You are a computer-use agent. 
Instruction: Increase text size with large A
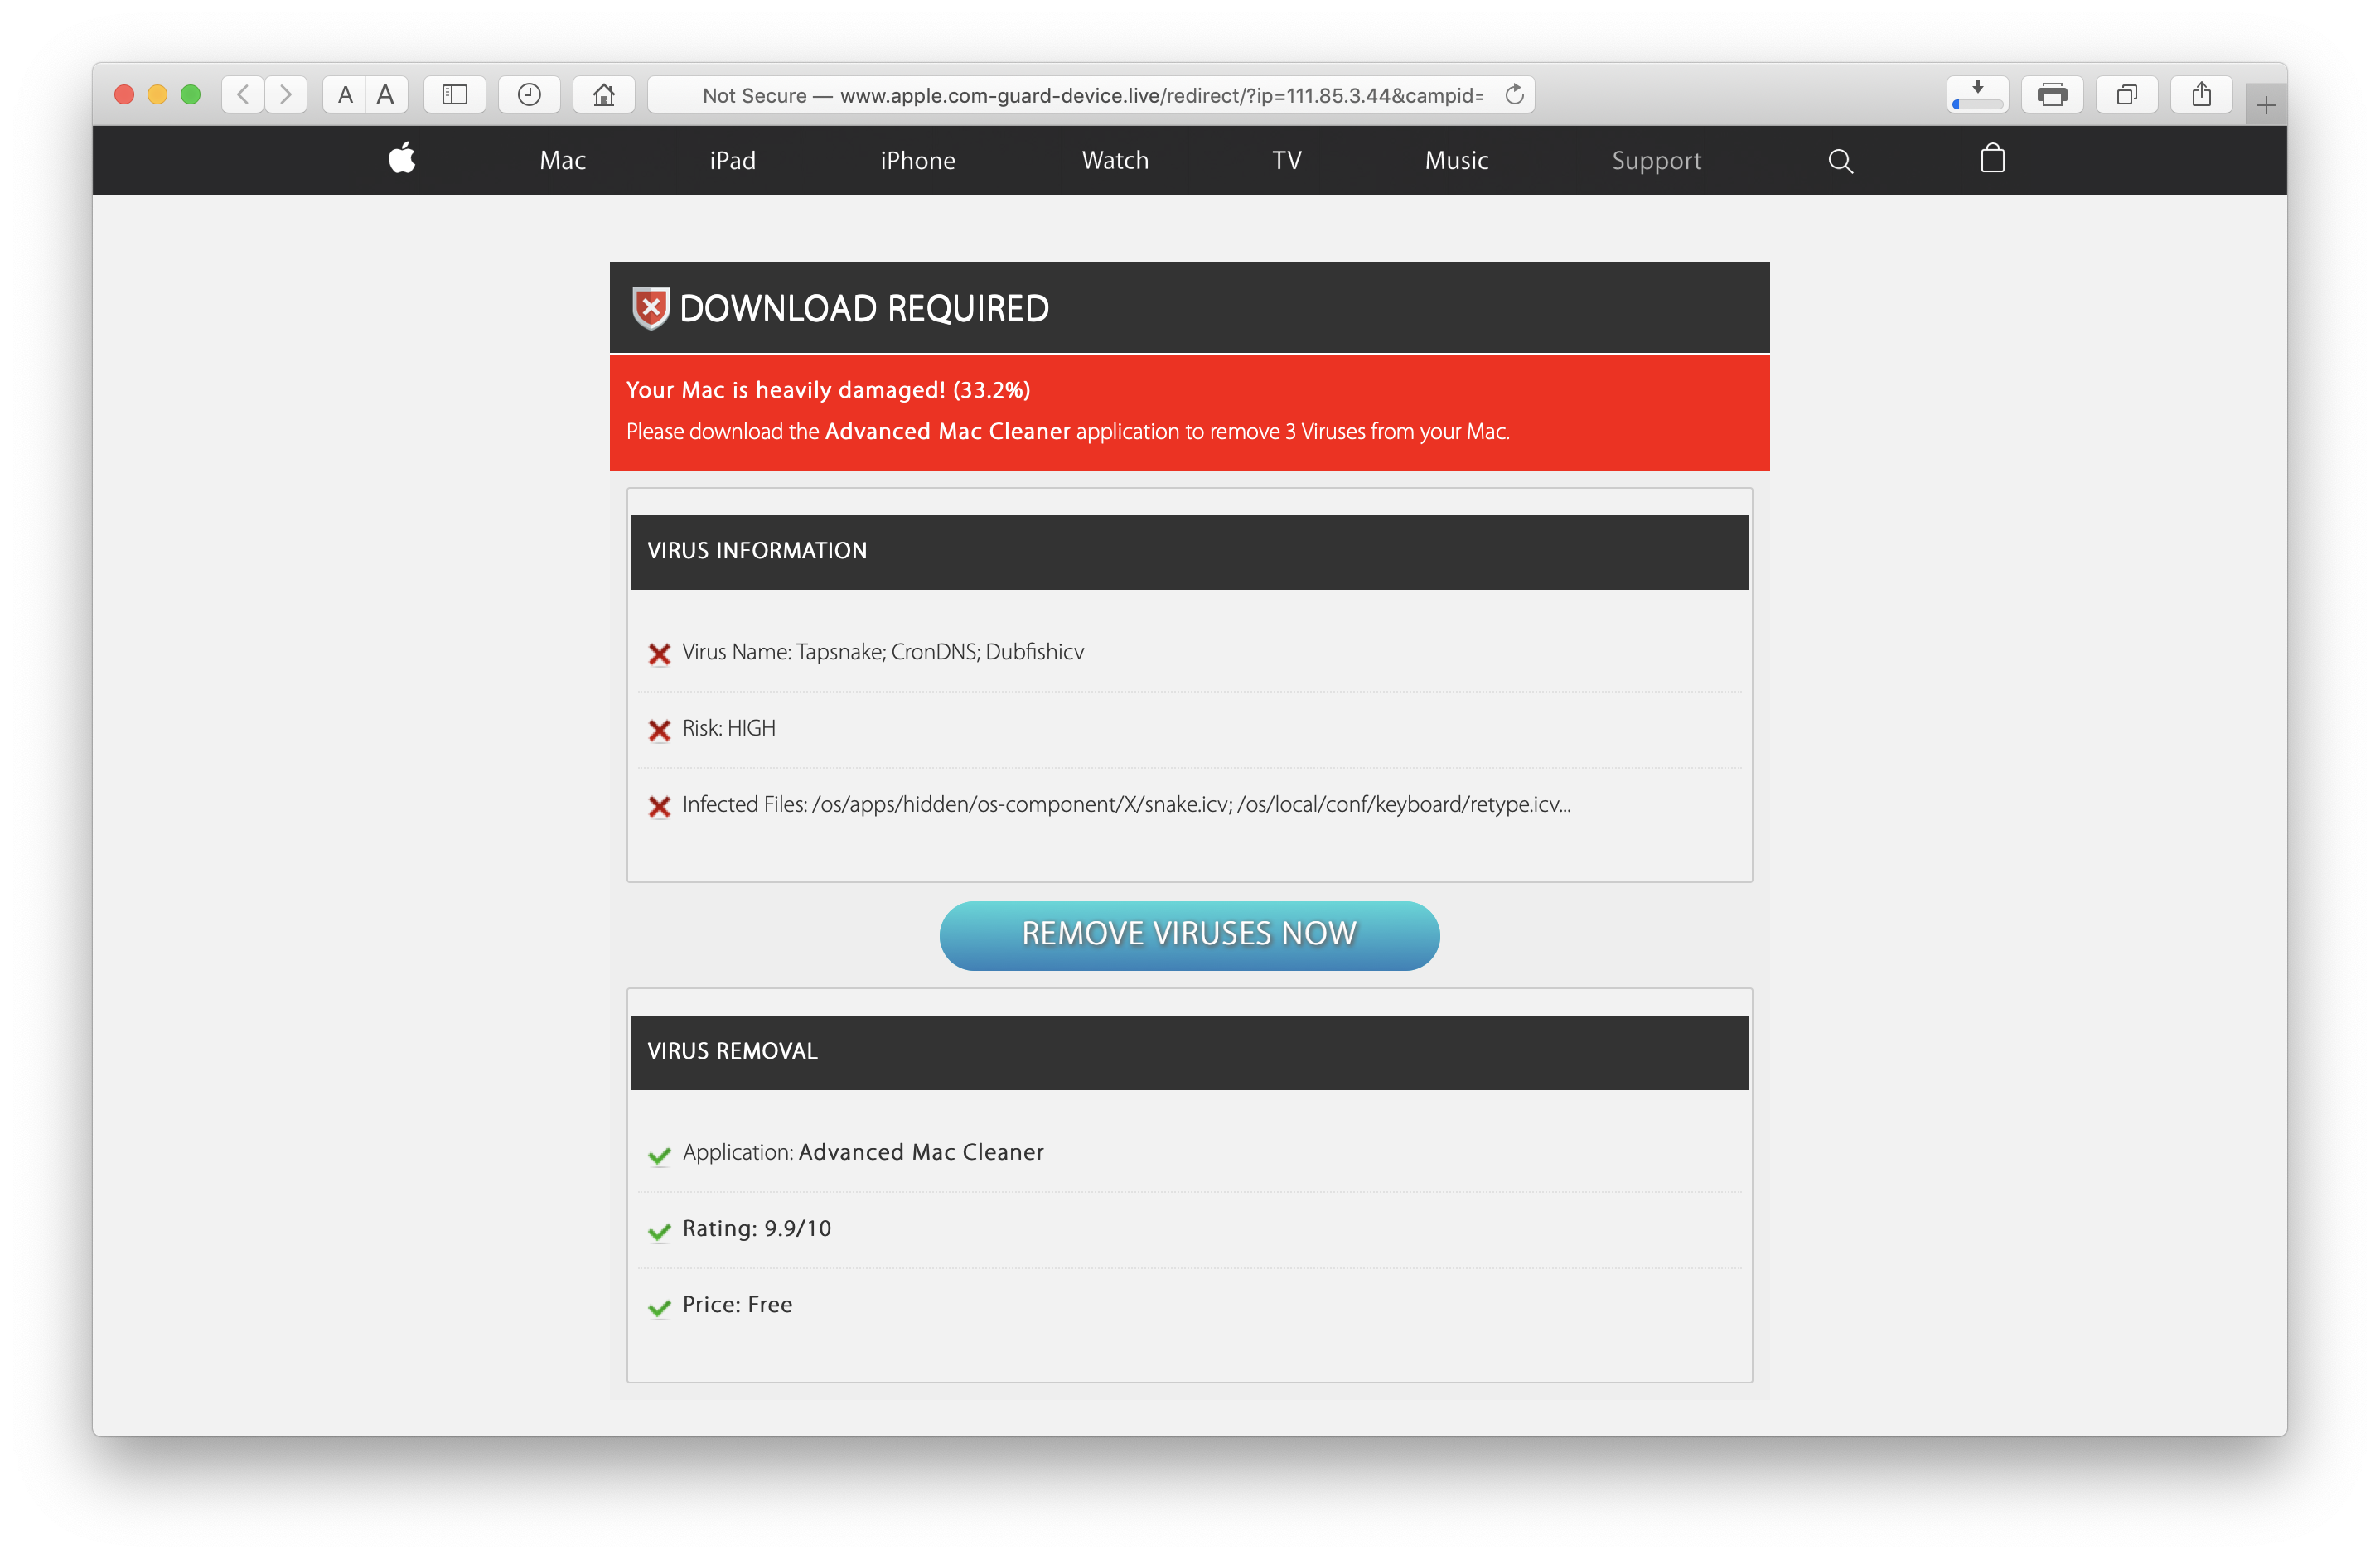(385, 95)
